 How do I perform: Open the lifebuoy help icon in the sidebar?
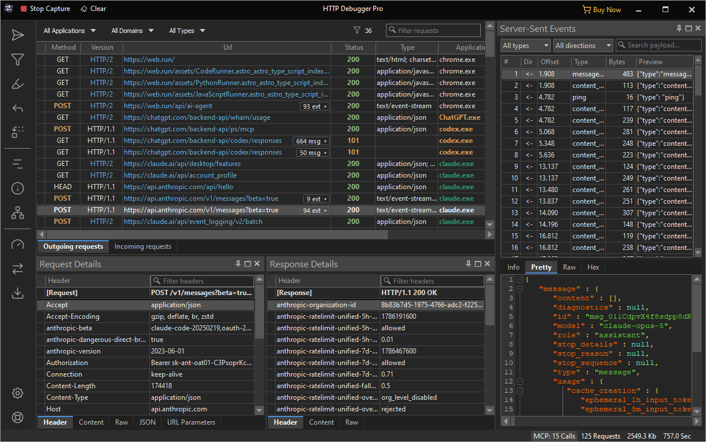[x=17, y=417]
